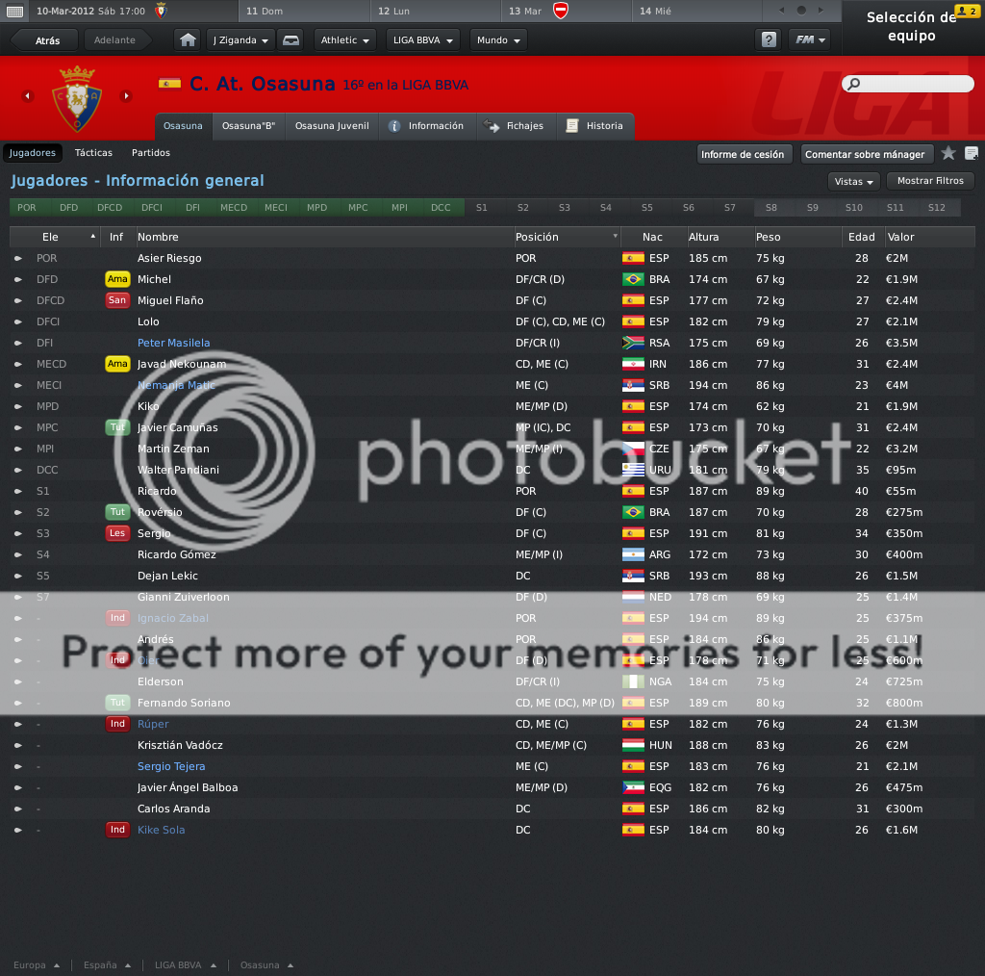Click the favourite star icon
This screenshot has width=985, height=976.
[947, 153]
